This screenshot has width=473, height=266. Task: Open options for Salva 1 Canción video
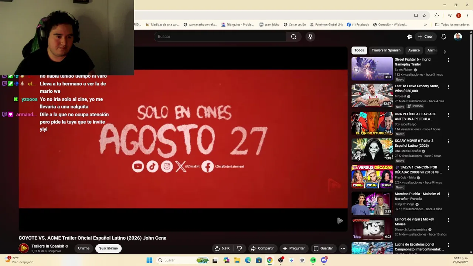(x=449, y=168)
